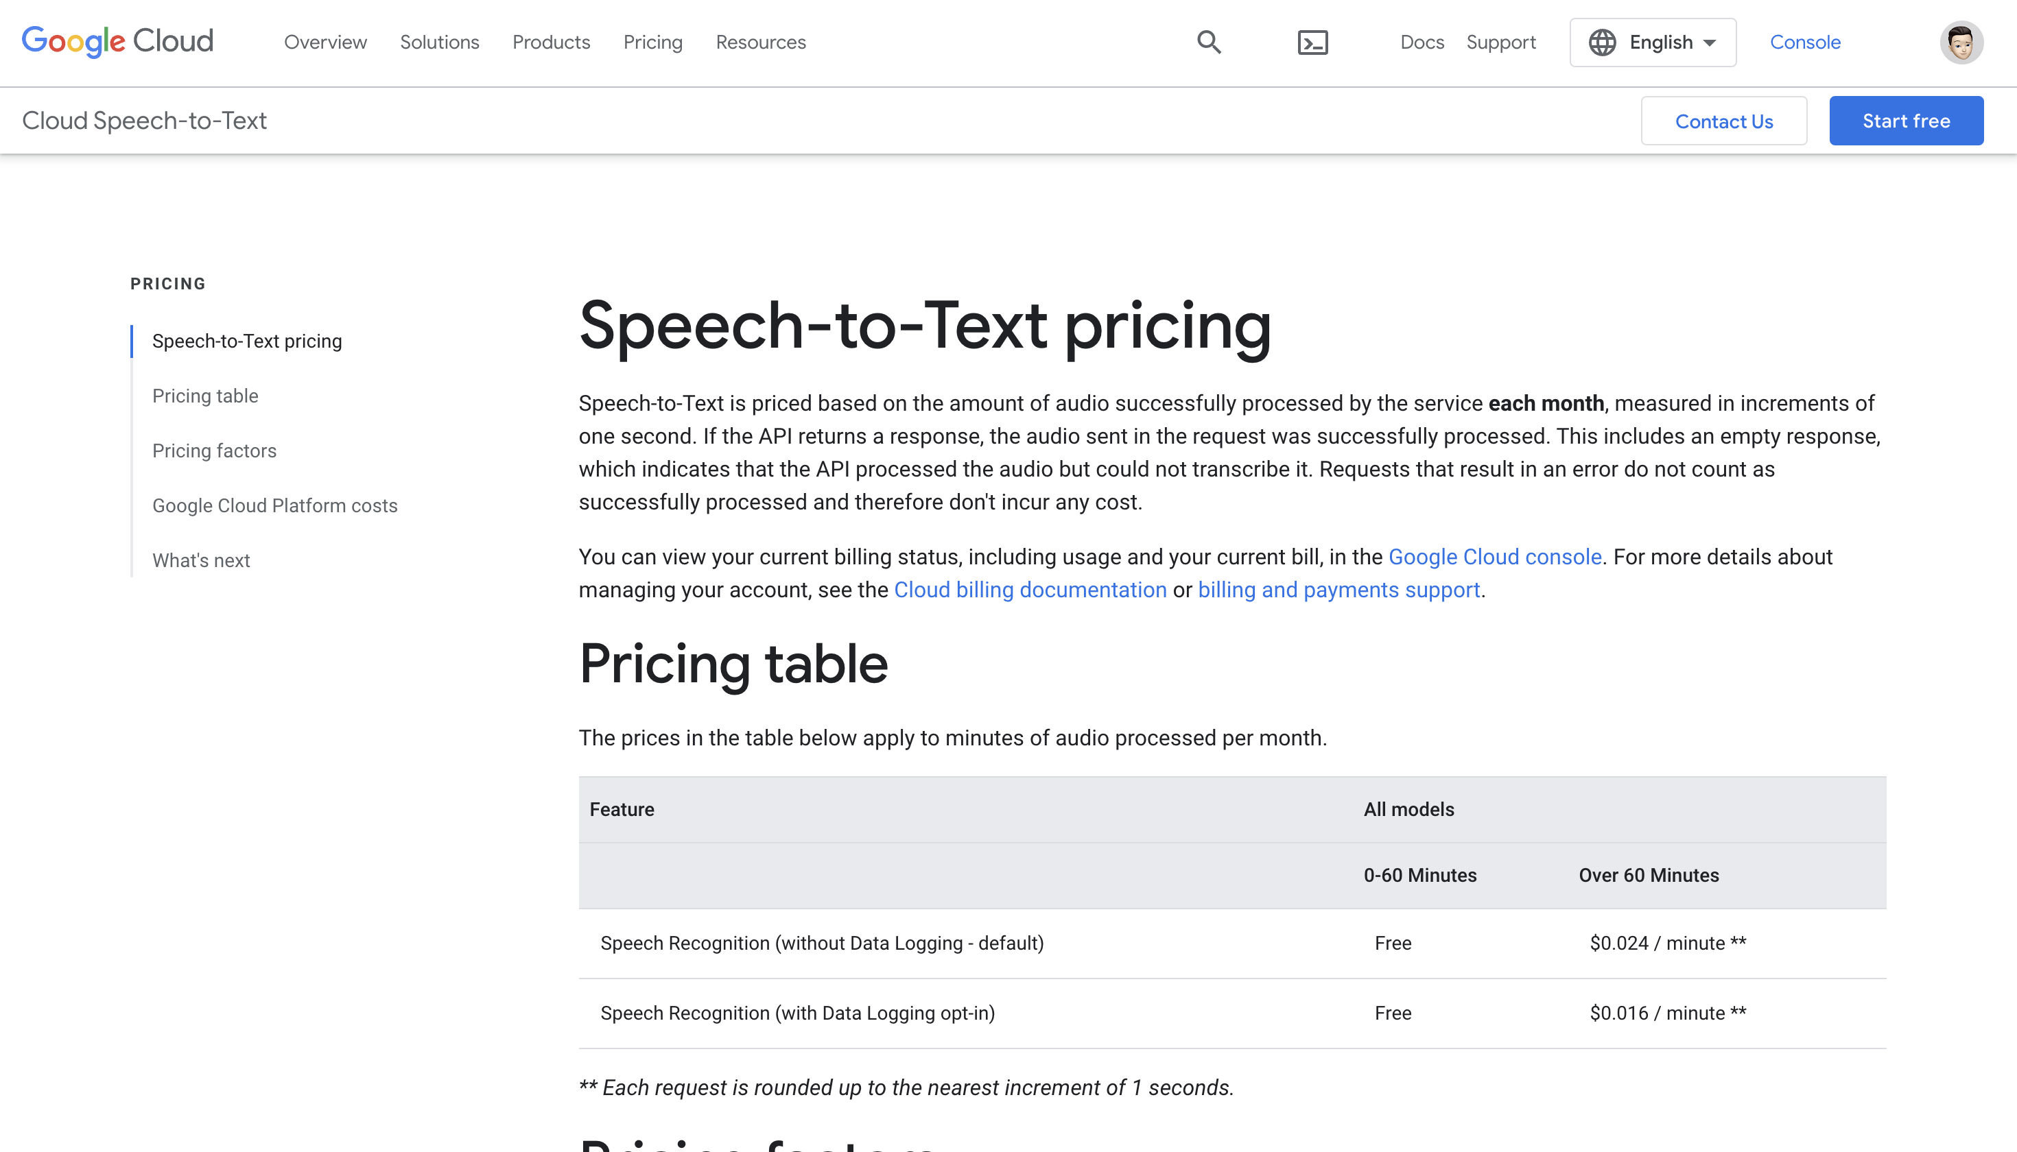Viewport: 2017px width, 1152px height.
Task: Select the Google Cloud home icon
Action: click(x=118, y=42)
